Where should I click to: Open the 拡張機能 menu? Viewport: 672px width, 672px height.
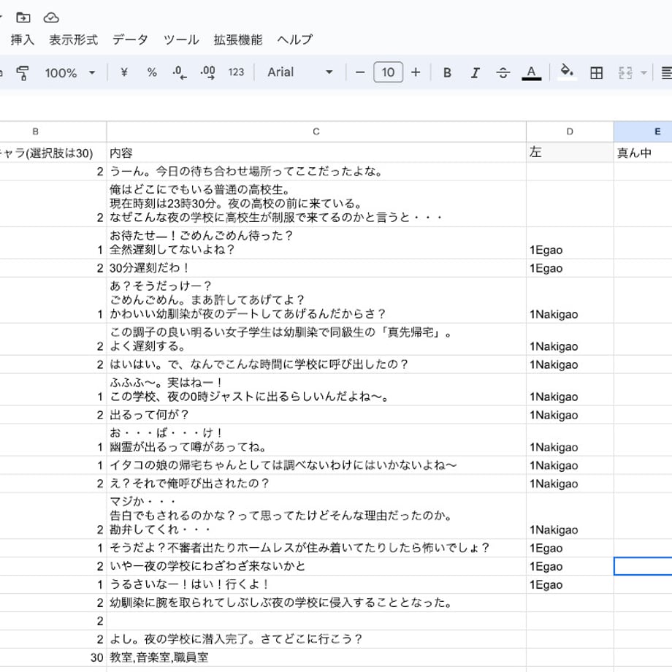(x=238, y=40)
